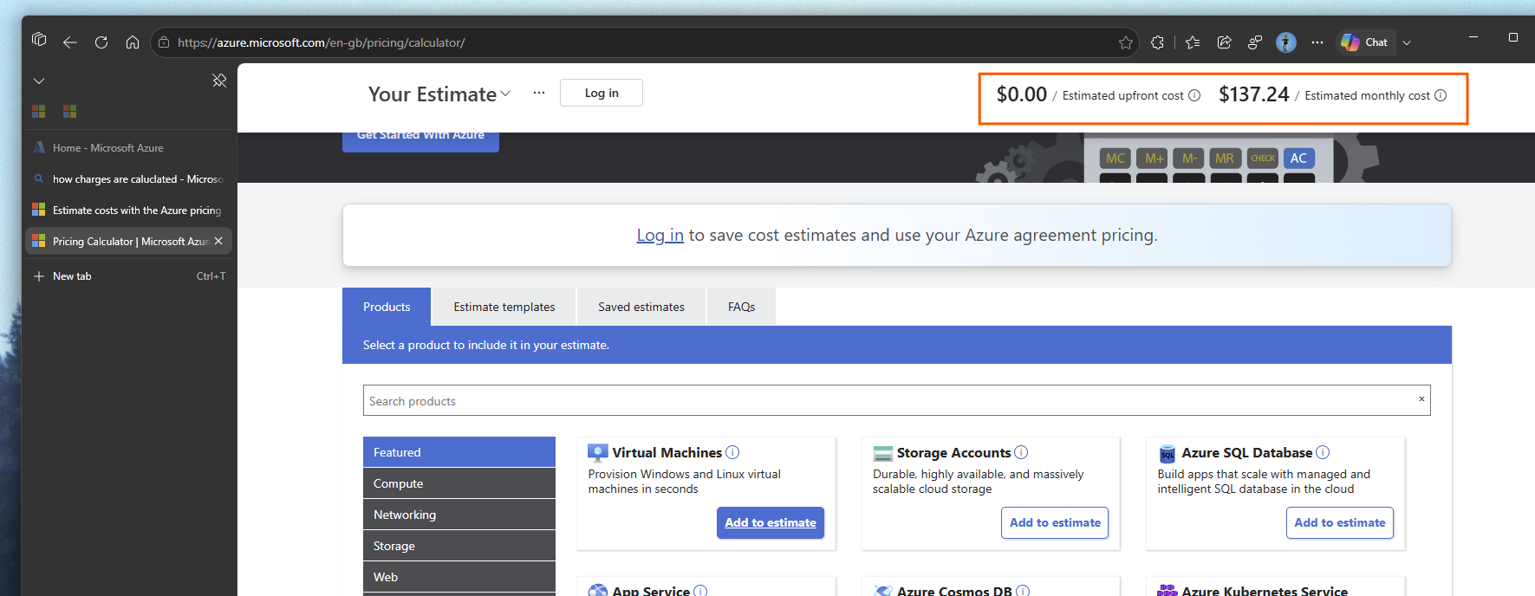The height and width of the screenshot is (596, 1535).
Task: Open the dropdown arrow next to Chat
Action: click(1407, 42)
